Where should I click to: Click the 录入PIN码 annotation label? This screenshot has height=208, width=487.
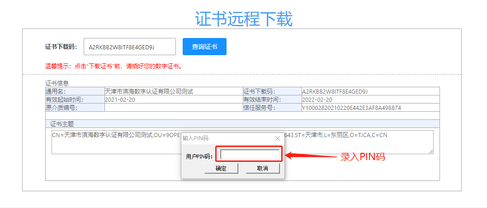[362, 157]
